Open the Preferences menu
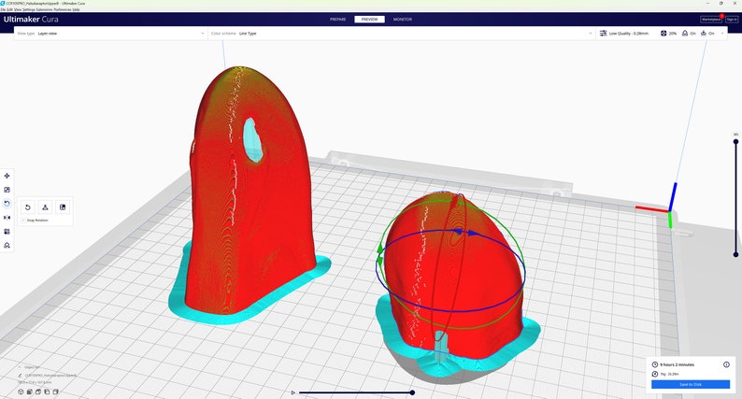This screenshot has height=399, width=742. pos(63,9)
